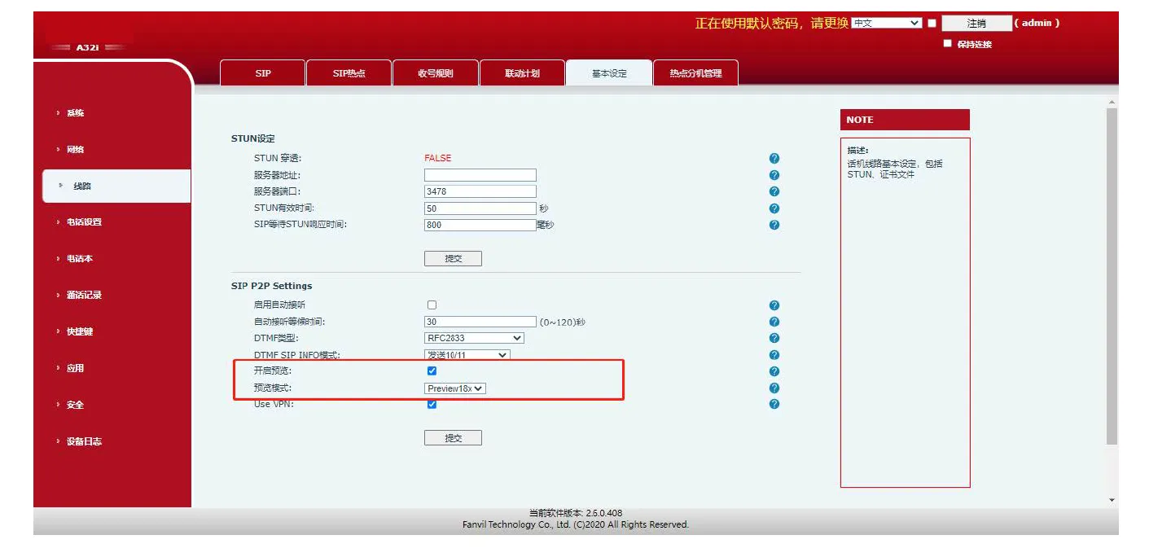Open help for 预览模式 setting
Viewport: 1171px width, 557px height.
point(774,388)
